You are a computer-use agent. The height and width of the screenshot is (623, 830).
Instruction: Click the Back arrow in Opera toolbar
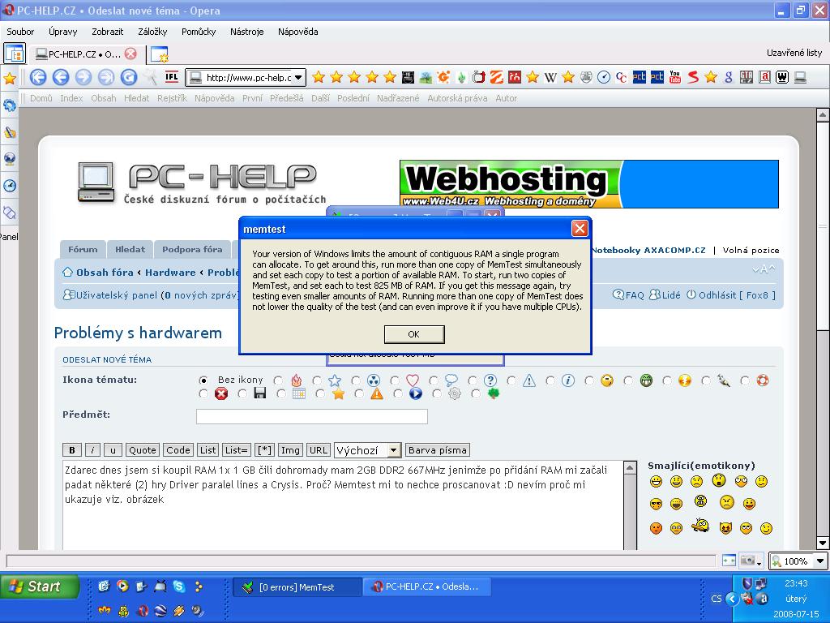click(61, 77)
